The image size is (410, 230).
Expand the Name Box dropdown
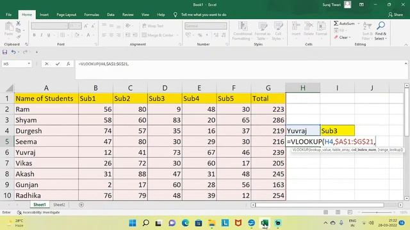(29, 64)
